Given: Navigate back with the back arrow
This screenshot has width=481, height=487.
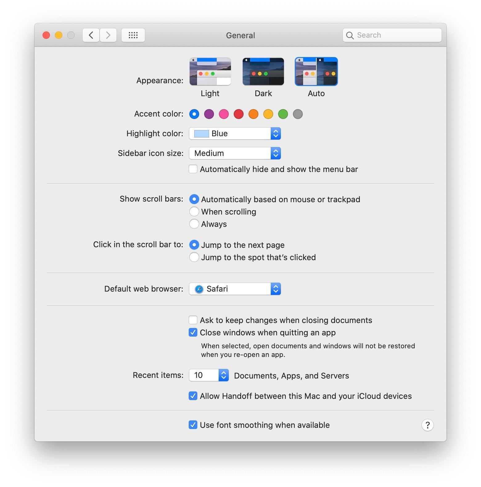Looking at the screenshot, I should pyautogui.click(x=91, y=35).
